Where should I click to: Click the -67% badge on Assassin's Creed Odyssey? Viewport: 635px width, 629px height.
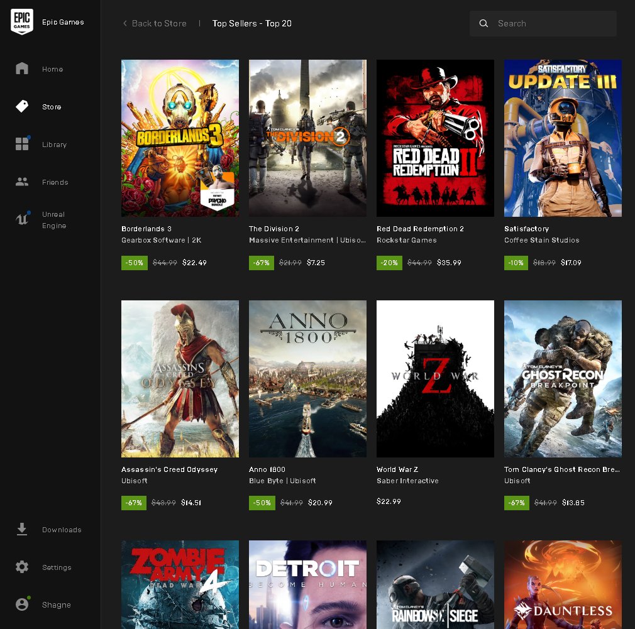[134, 503]
